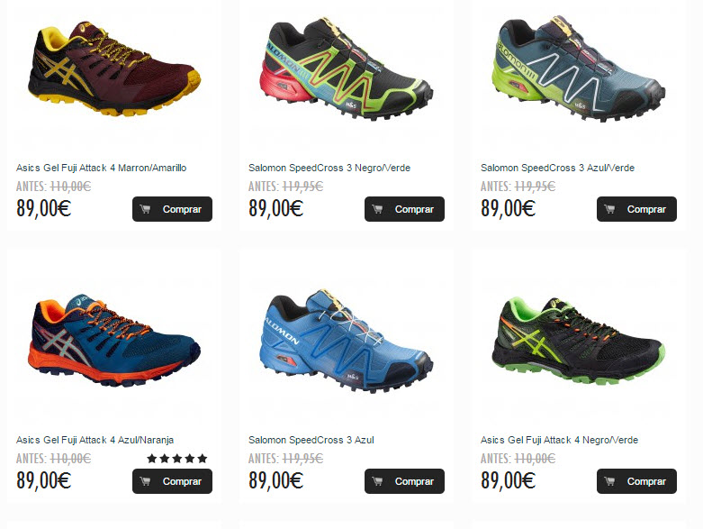The height and width of the screenshot is (529, 703).
Task: Open Asics Gel Fuji Attack 4 Marron/Amarillo title link
Action: tap(102, 168)
